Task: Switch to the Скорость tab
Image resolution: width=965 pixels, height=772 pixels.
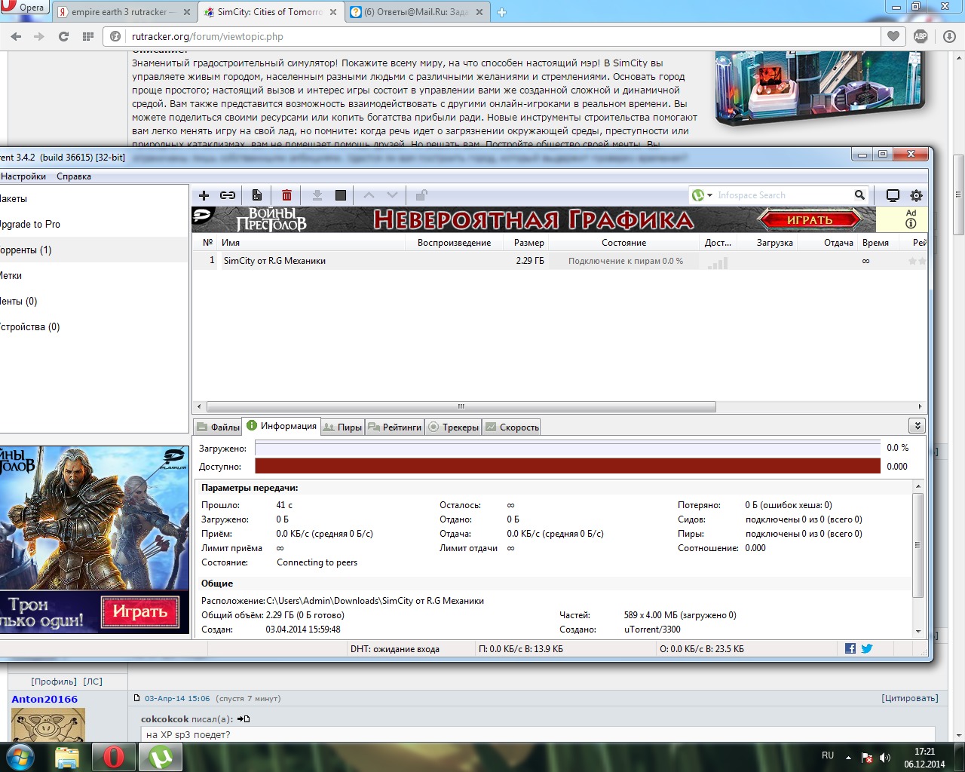Action: pos(512,427)
